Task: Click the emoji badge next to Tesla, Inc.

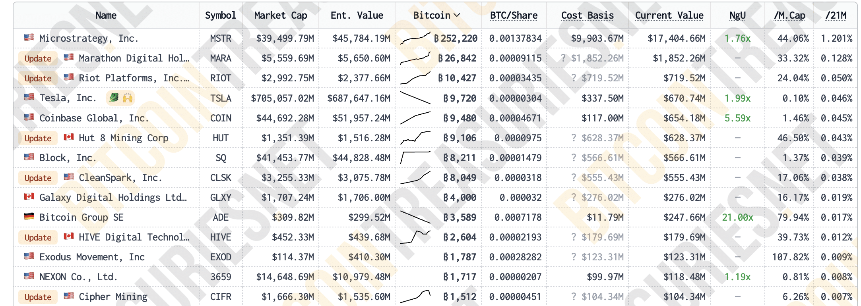Action: tap(120, 98)
